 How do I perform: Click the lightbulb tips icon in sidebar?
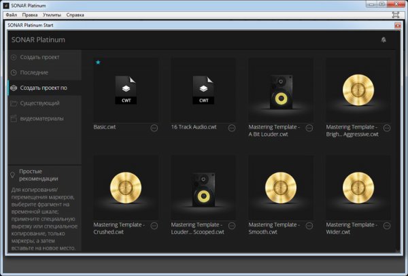click(x=14, y=175)
